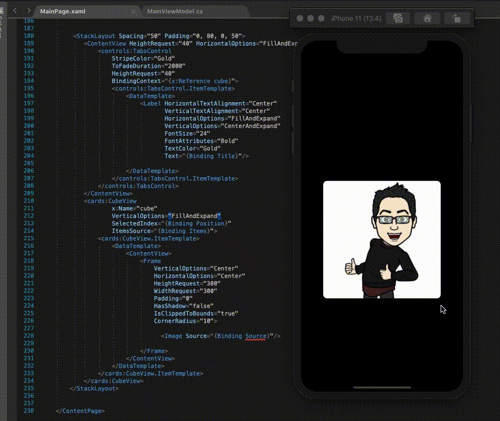
Task: Click Padding="0" on line 223
Action: coord(173,298)
